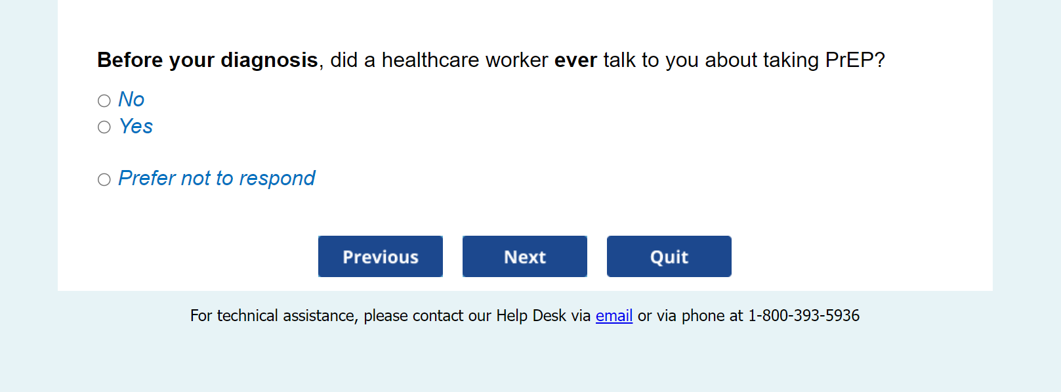
Task: Select the 'No' radio button
Action: click(x=104, y=100)
